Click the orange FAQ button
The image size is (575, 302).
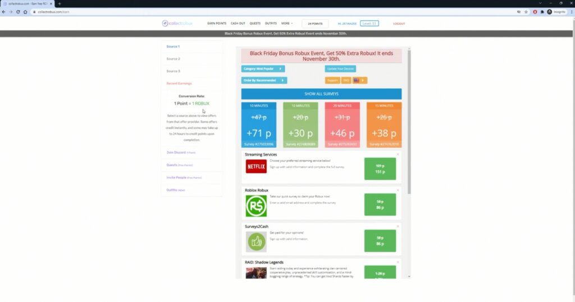click(x=346, y=80)
